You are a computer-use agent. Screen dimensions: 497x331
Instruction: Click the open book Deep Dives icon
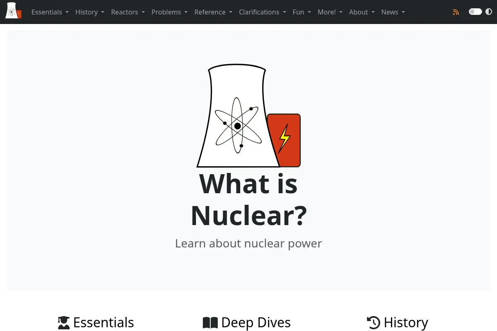pyautogui.click(x=210, y=323)
